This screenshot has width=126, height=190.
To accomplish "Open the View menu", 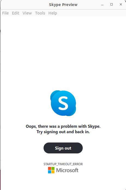I will click(x=27, y=13).
